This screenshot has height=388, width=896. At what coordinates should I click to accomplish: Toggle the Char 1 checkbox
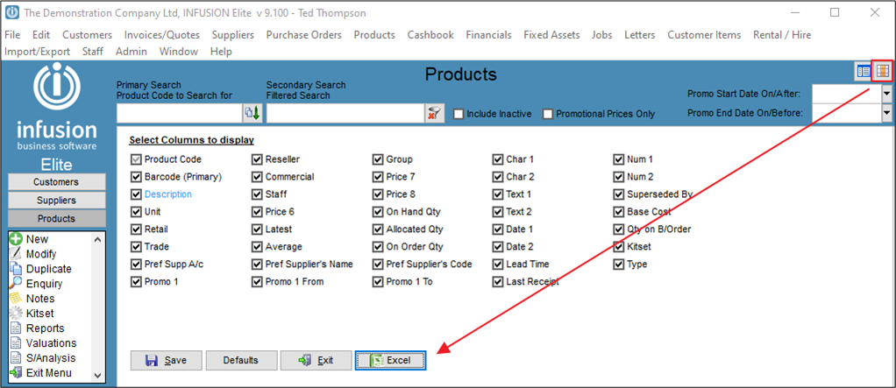[498, 159]
